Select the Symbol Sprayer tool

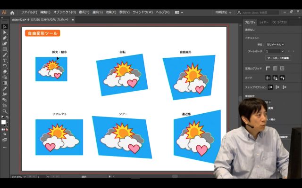coord(5,94)
